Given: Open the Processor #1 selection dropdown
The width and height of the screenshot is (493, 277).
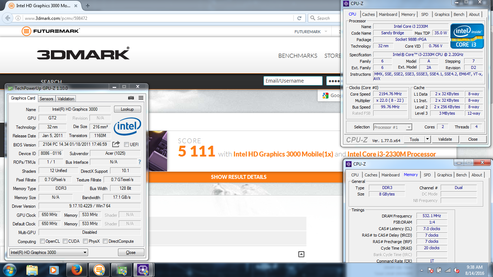Looking at the screenshot, I should tap(393, 127).
